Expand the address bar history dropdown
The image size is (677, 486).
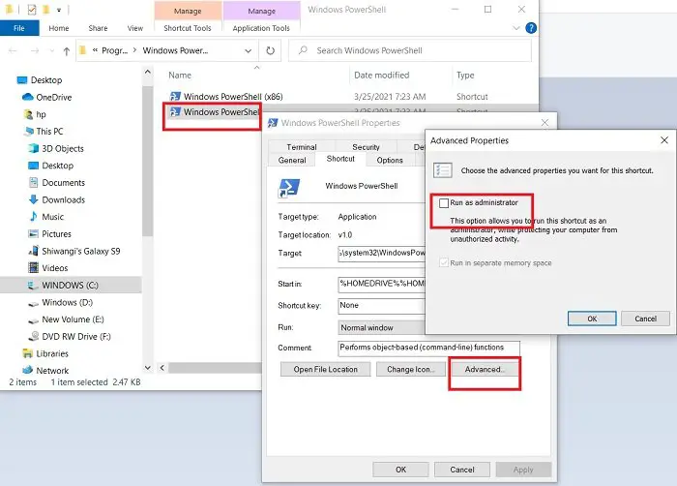[x=249, y=50]
